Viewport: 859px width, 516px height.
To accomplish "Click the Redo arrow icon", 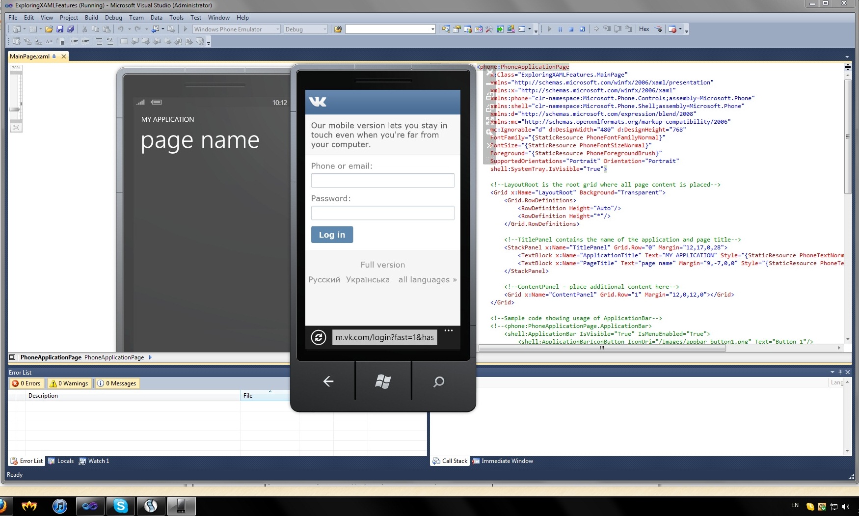I will 138,29.
